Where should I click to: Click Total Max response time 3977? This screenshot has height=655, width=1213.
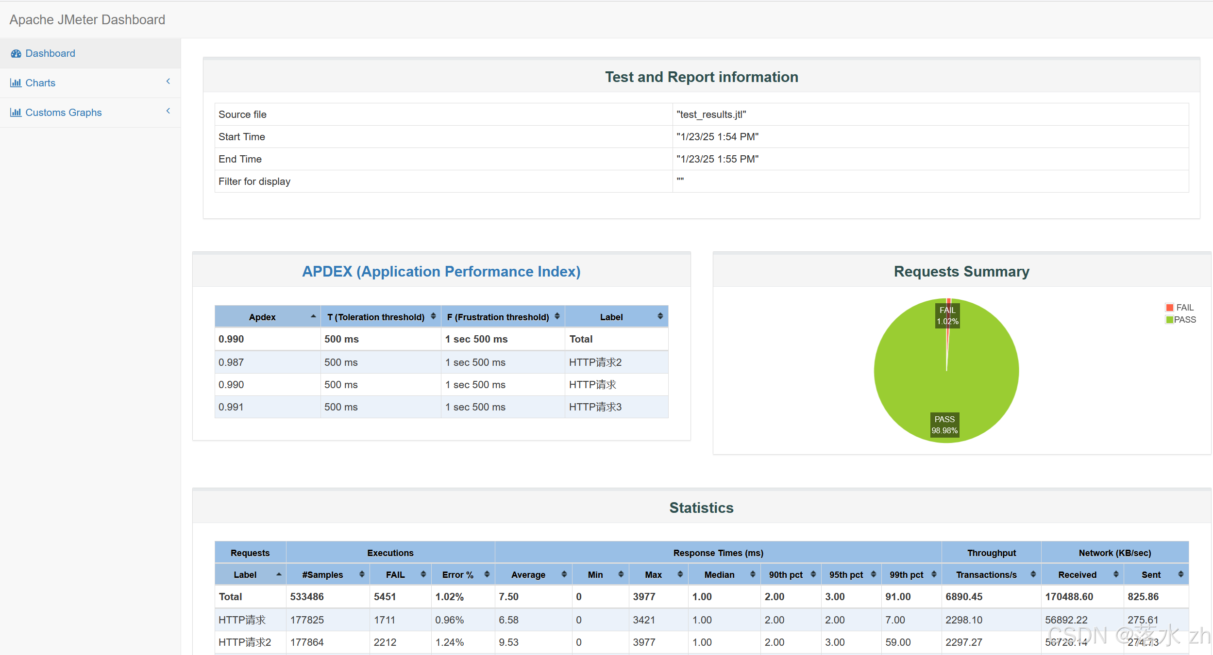point(644,597)
